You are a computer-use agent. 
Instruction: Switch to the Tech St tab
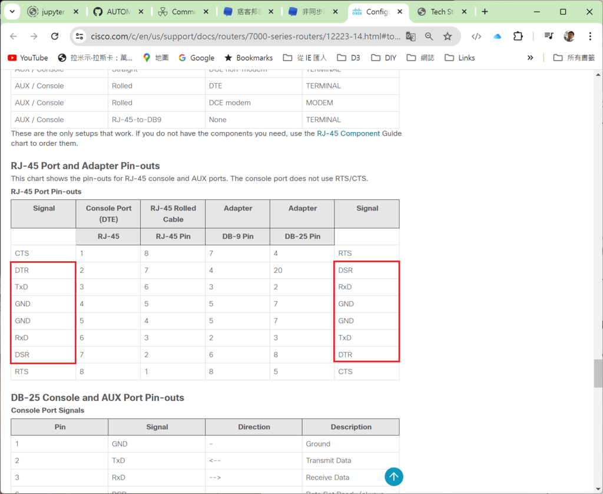pyautogui.click(x=442, y=12)
